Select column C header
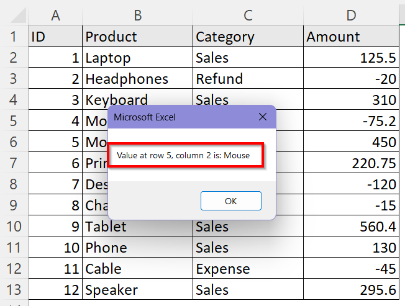Viewport: 405px width, 306px height. pos(248,16)
